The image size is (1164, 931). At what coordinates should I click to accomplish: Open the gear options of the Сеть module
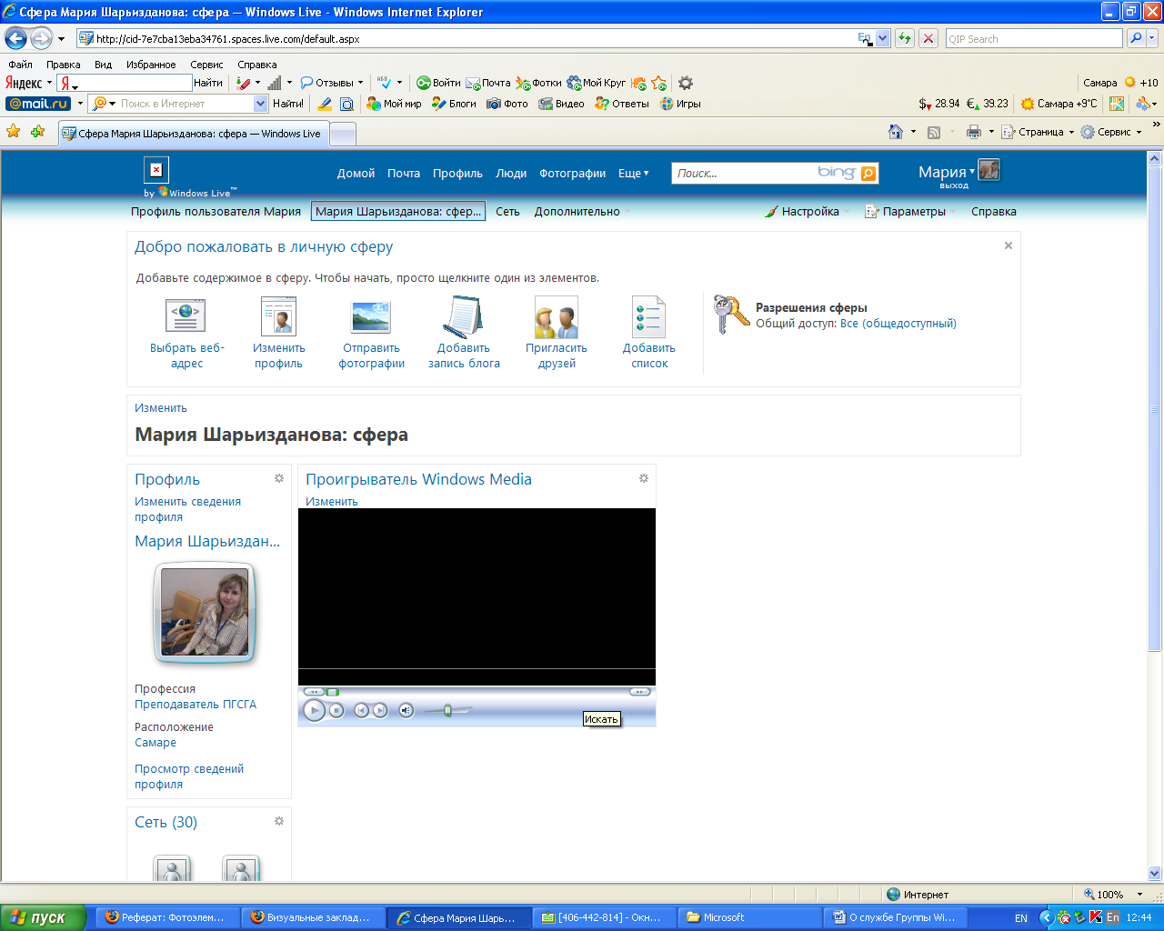(x=279, y=821)
